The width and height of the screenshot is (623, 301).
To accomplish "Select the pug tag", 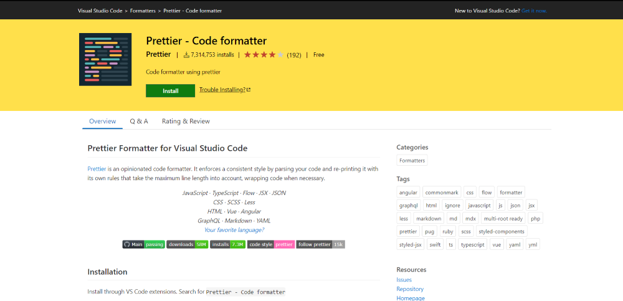I will click(429, 231).
